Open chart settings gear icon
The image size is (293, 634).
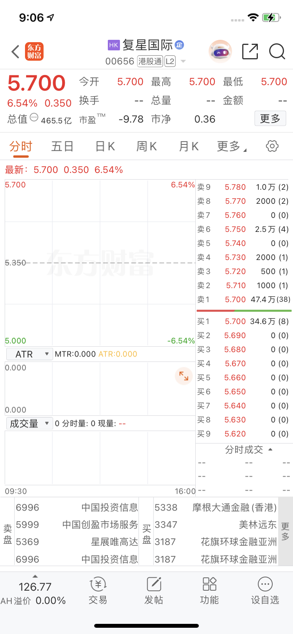click(272, 146)
